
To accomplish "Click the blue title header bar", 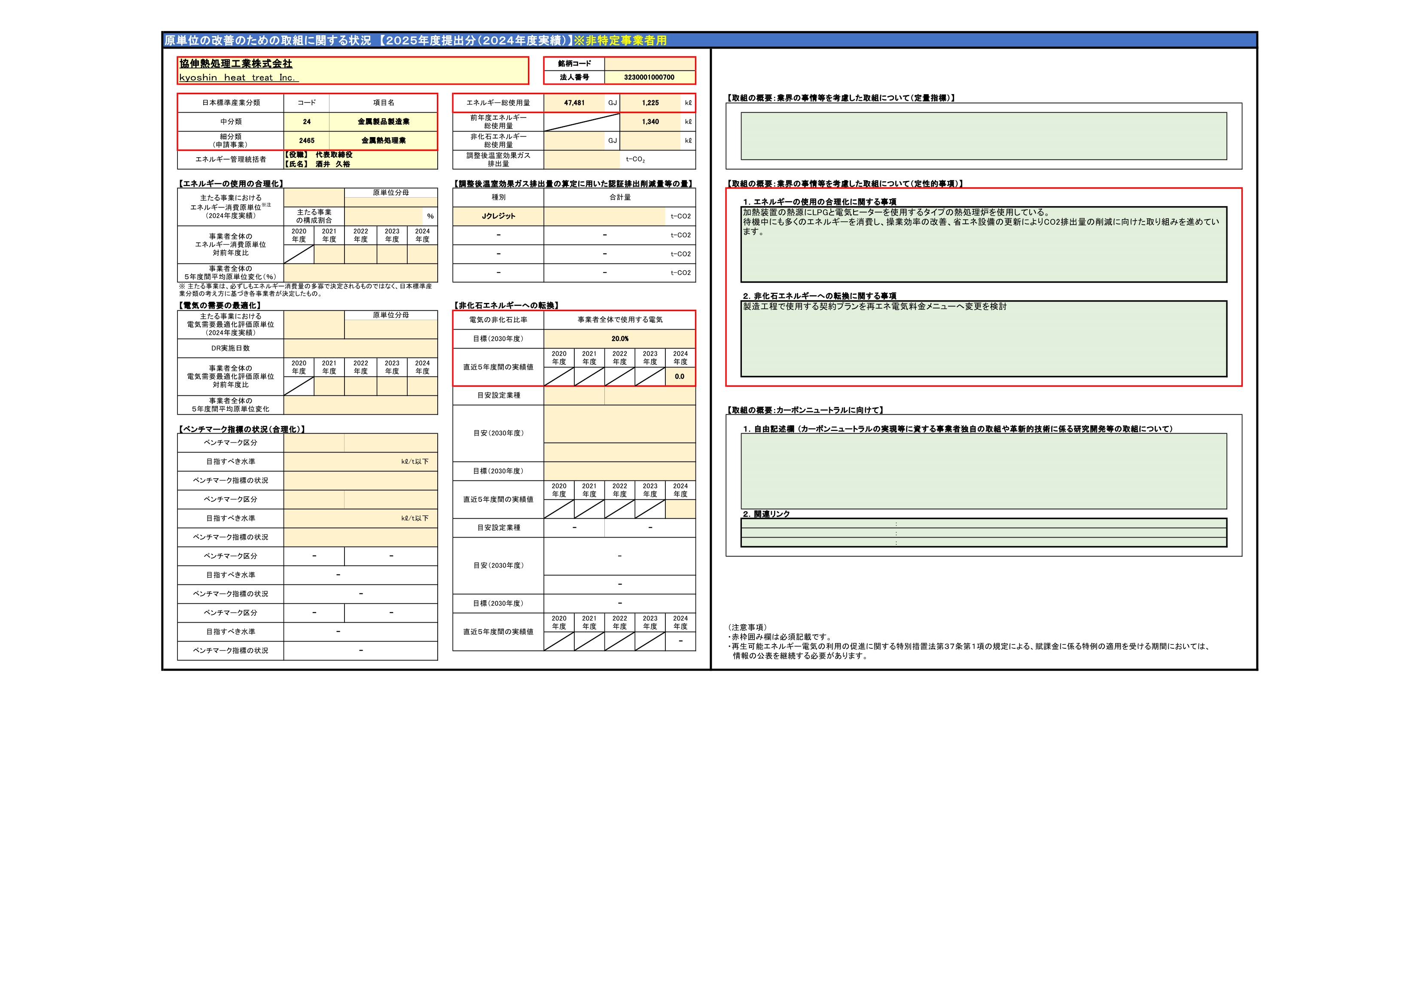I will [x=709, y=40].
